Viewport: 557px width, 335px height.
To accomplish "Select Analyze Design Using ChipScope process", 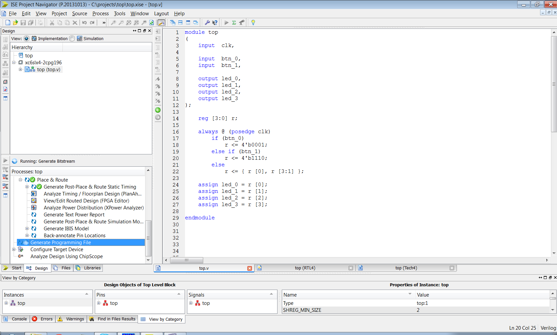I will point(66,256).
